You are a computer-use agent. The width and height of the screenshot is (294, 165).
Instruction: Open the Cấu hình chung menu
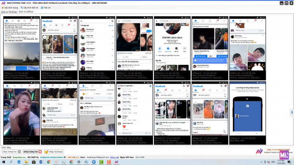point(10,7)
